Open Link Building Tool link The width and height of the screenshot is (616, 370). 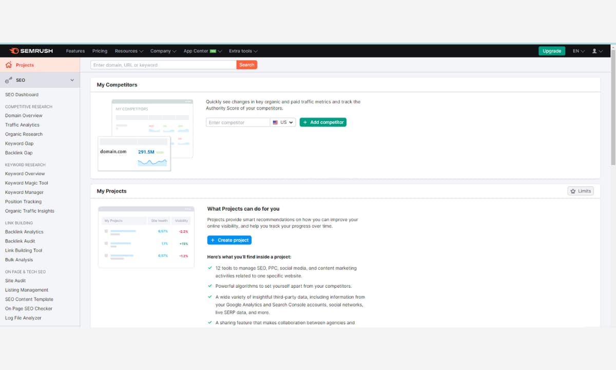(x=24, y=250)
